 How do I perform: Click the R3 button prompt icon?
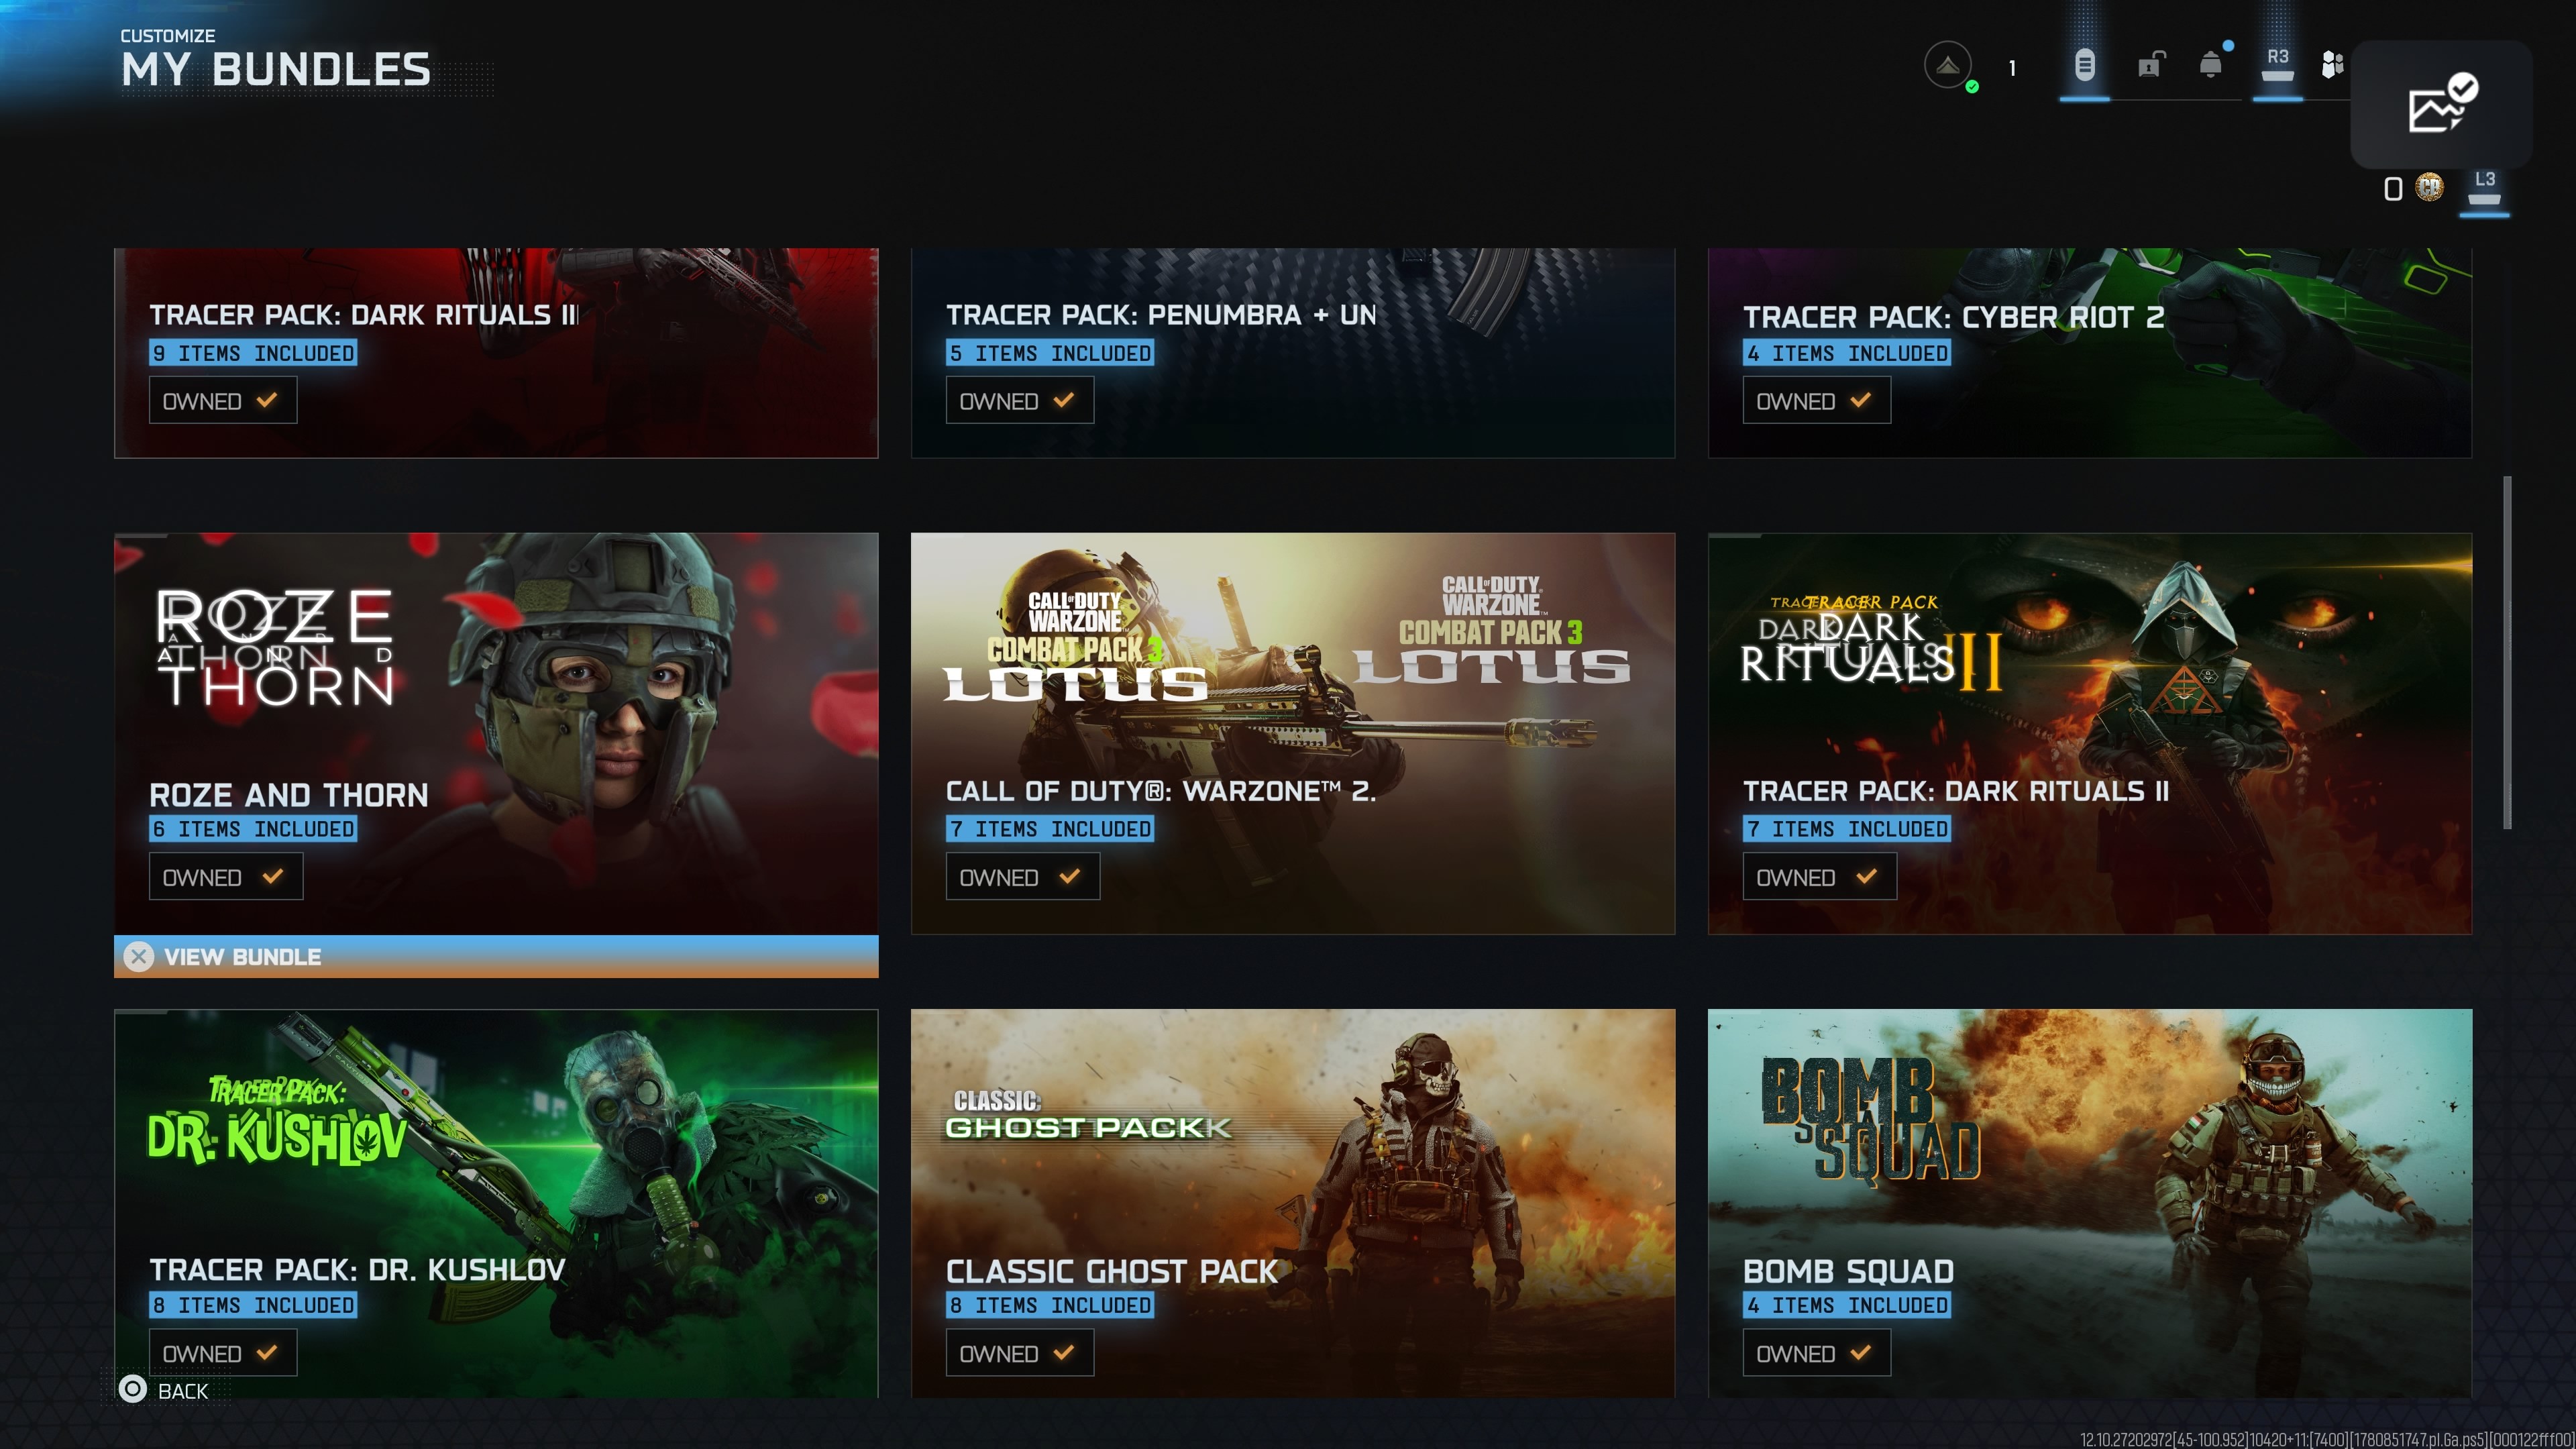click(x=2277, y=65)
